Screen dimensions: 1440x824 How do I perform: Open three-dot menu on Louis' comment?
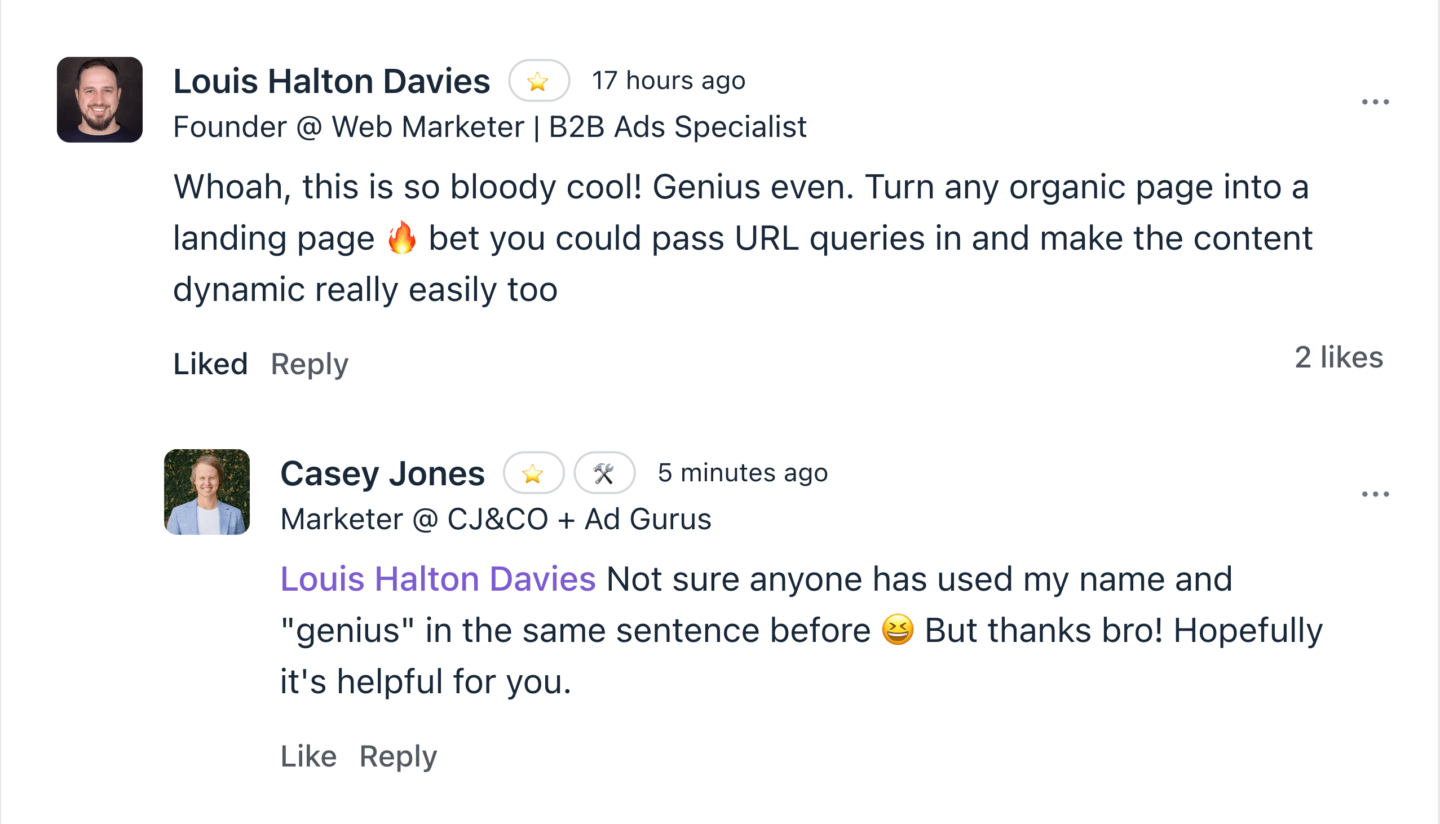[x=1375, y=102]
